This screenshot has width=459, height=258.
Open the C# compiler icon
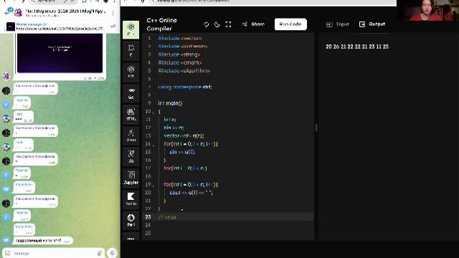131,72
